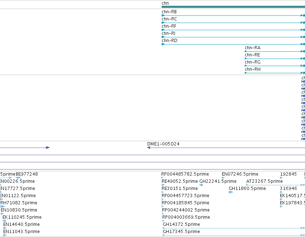The height and width of the screenshot is (237, 305).
Task: Click the RE49052.5prime EST label
Action: (180, 181)
